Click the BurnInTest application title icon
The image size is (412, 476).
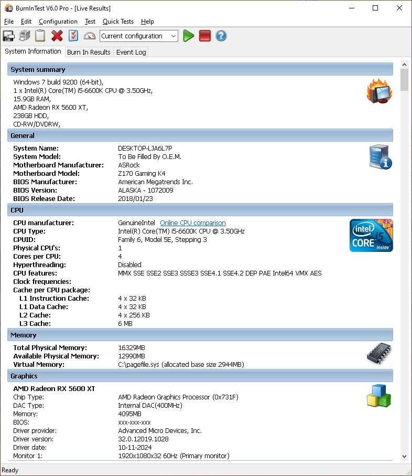8,8
